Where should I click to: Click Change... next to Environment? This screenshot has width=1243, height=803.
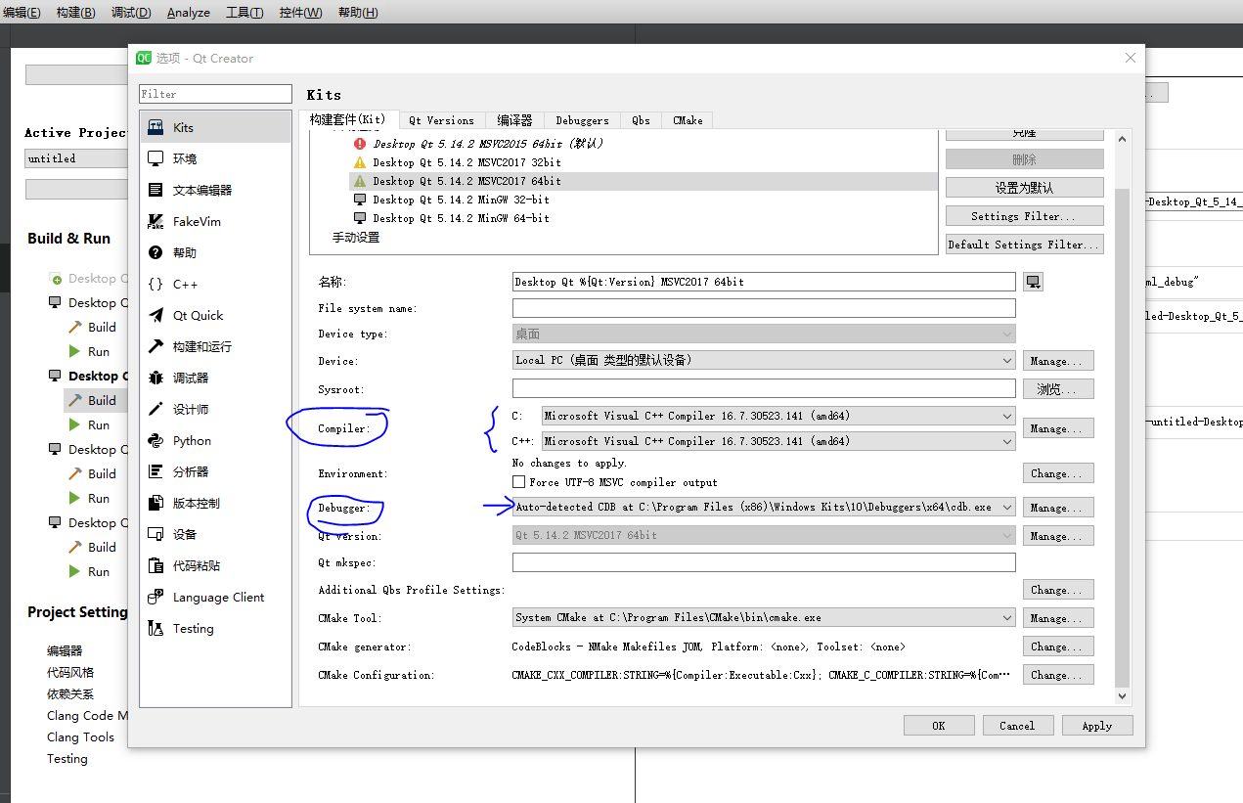click(x=1058, y=473)
